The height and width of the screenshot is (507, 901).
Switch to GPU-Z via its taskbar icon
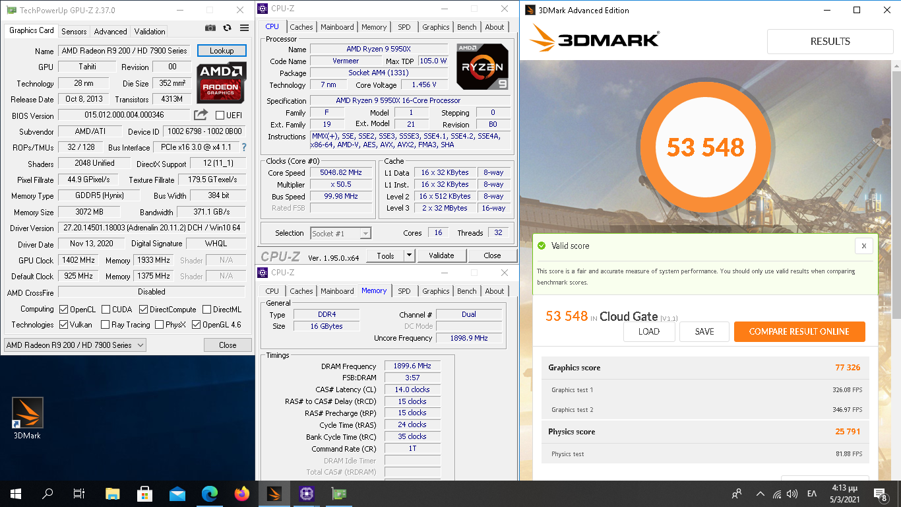(339, 494)
